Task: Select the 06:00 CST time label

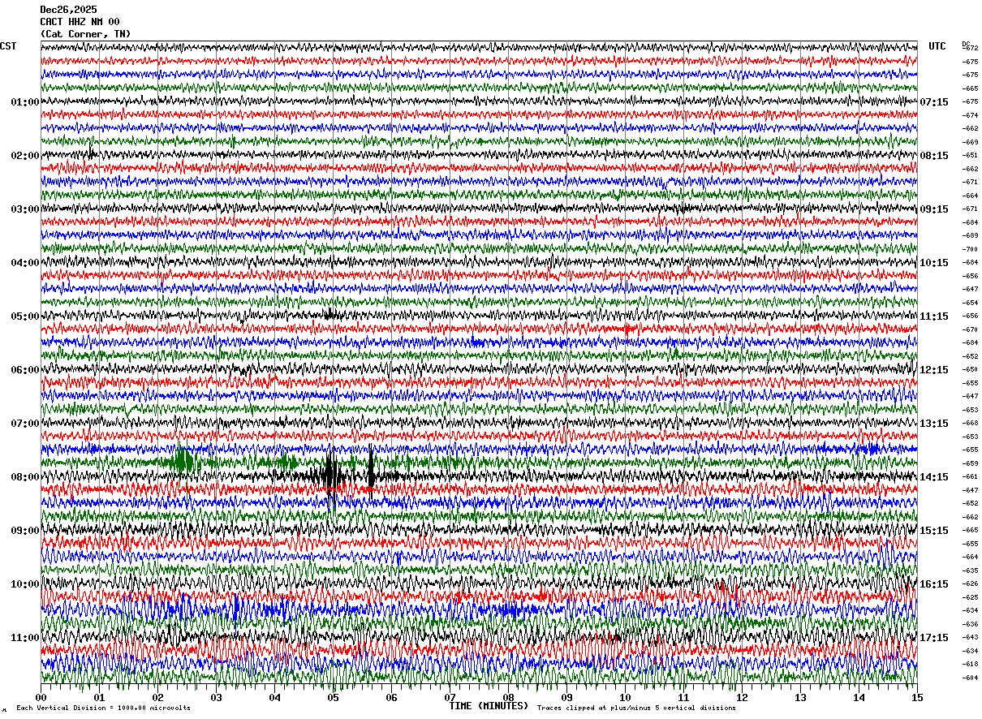Action: (x=25, y=370)
